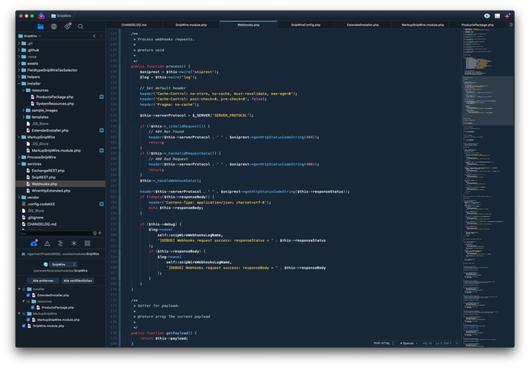Open the Files sidebar folder icon

coord(40,27)
